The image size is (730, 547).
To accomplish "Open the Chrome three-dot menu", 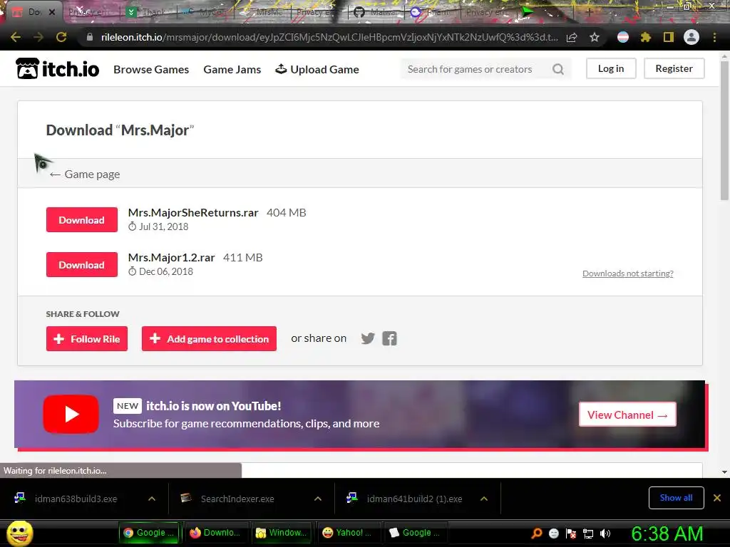I will click(x=714, y=37).
